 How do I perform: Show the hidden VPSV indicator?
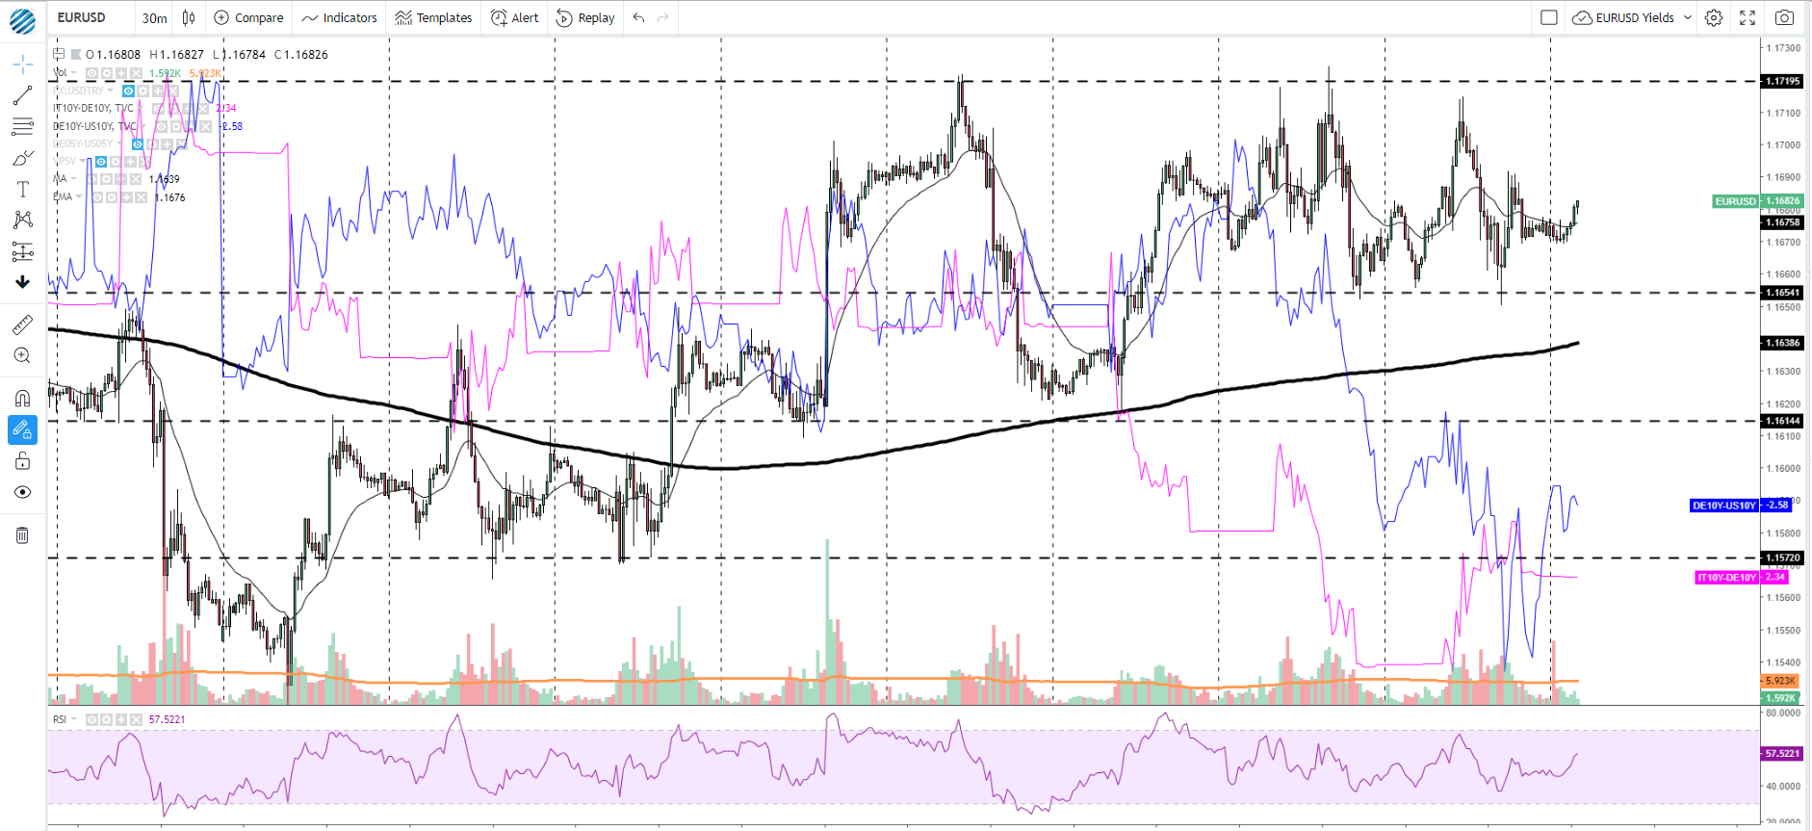pos(101,162)
